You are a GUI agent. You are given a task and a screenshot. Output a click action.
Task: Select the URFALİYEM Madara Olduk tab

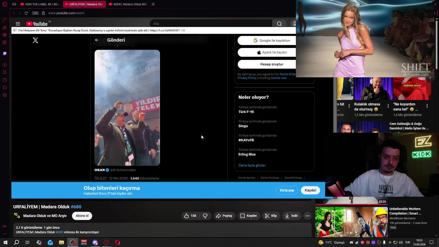pyautogui.click(x=84, y=4)
